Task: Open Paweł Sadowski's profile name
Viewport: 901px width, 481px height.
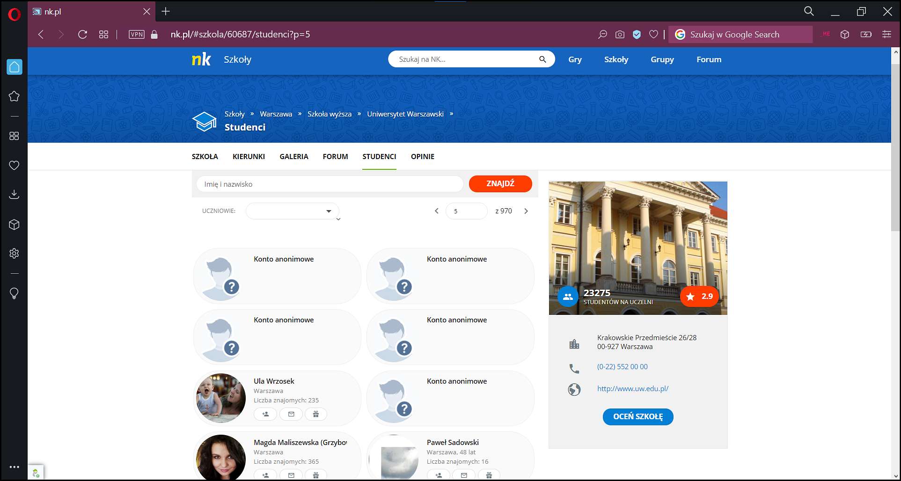Action: [453, 442]
